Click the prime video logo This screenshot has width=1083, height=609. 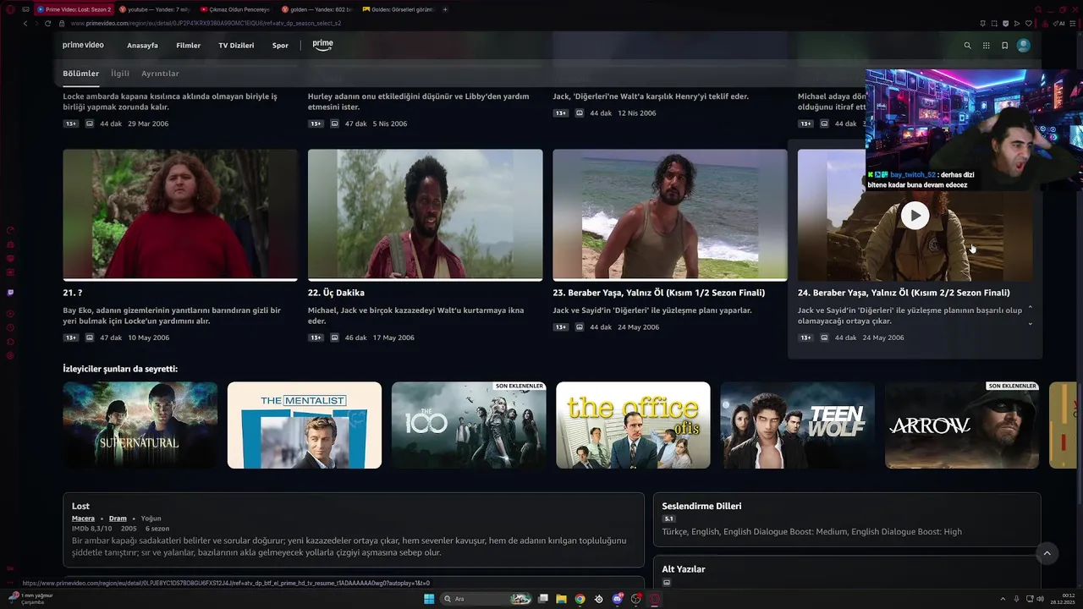tap(83, 45)
